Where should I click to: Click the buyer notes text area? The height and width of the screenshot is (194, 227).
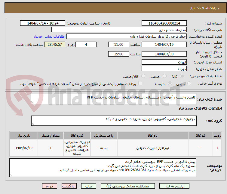(x=103, y=168)
